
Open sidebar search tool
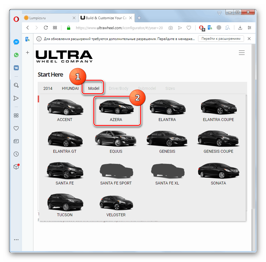[x=16, y=85]
